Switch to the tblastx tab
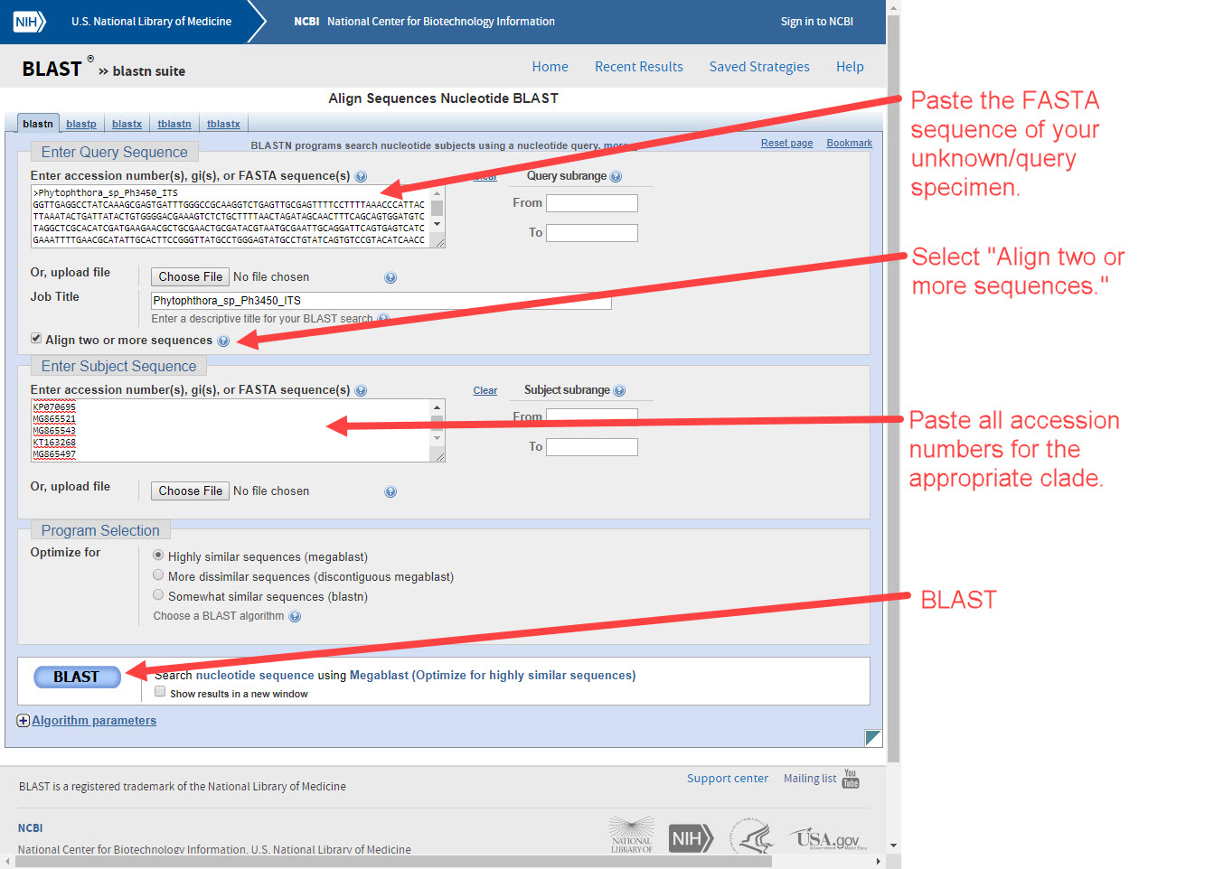This screenshot has width=1214, height=869. point(223,124)
